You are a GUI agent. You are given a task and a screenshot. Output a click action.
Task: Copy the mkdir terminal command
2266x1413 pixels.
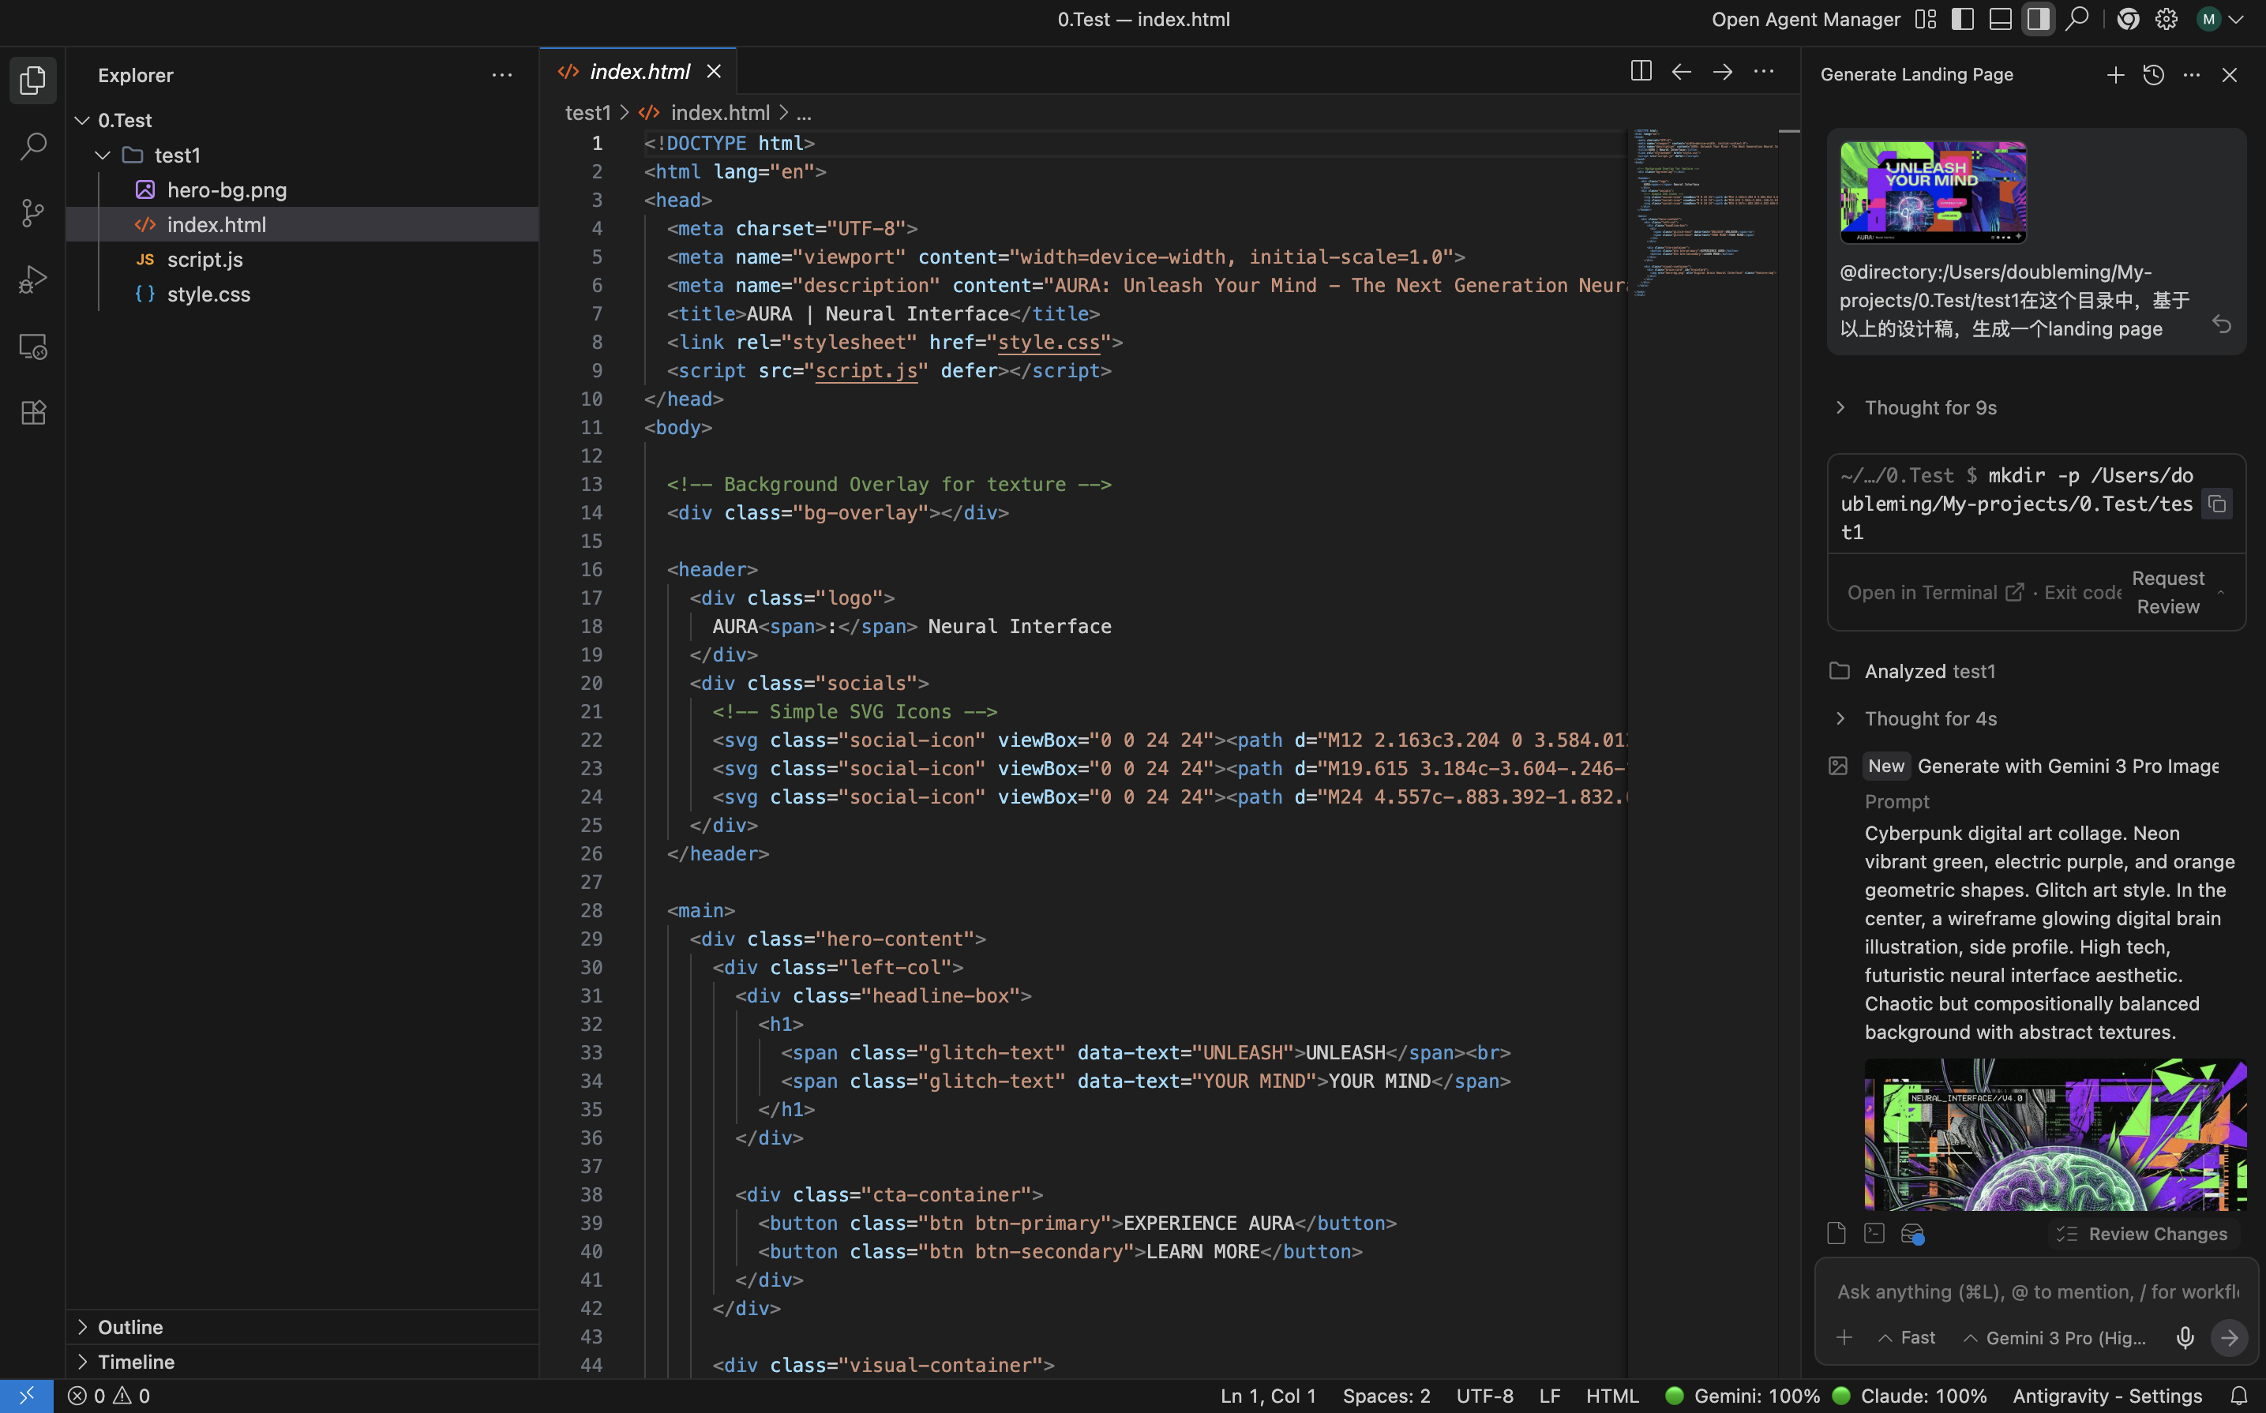(2216, 504)
